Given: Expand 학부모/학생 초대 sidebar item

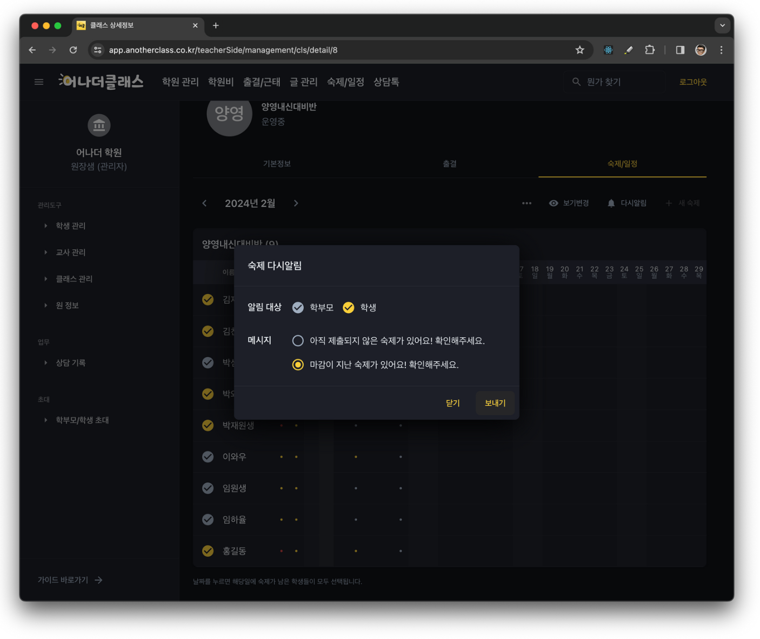Looking at the screenshot, I should pyautogui.click(x=82, y=420).
